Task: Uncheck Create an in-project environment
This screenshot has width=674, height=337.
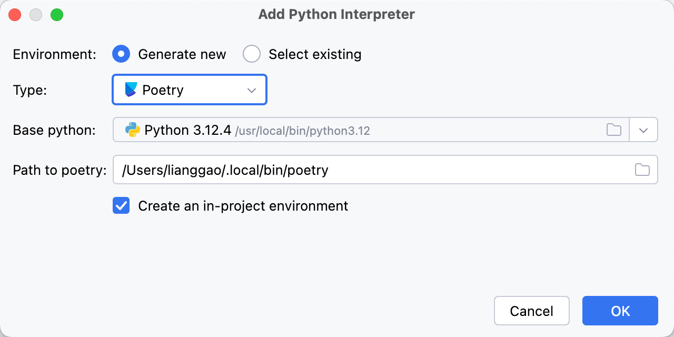Action: 121,206
